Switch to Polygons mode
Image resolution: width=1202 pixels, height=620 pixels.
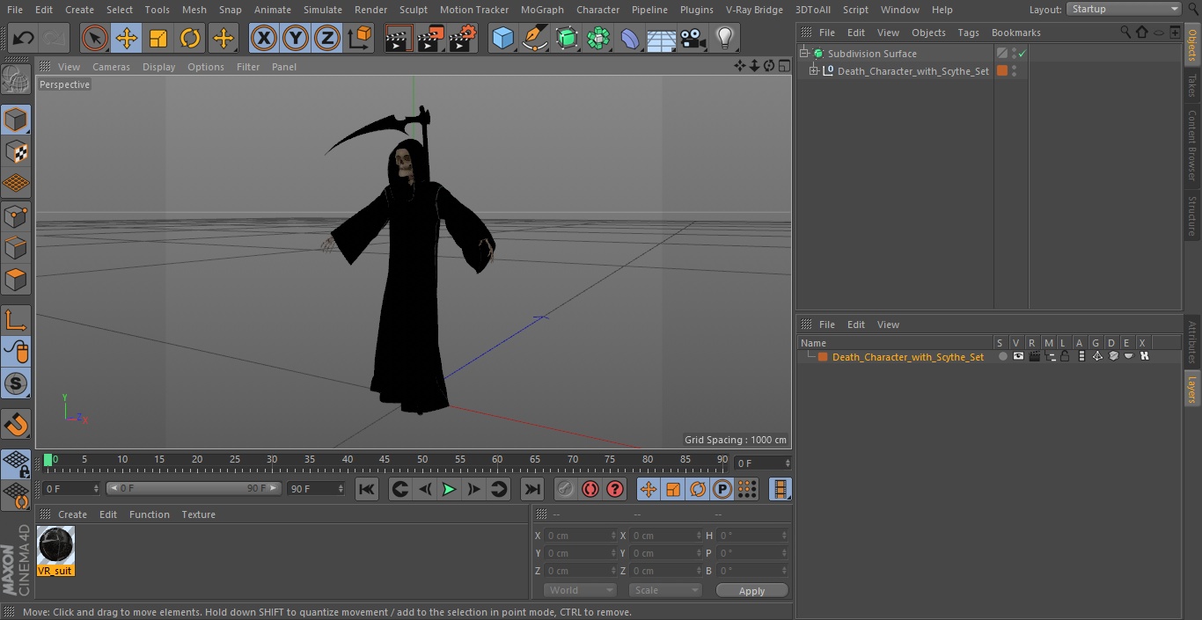point(16,280)
